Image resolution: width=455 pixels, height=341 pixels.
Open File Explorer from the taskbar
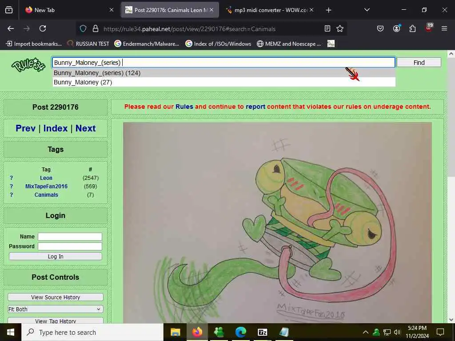pos(175,332)
